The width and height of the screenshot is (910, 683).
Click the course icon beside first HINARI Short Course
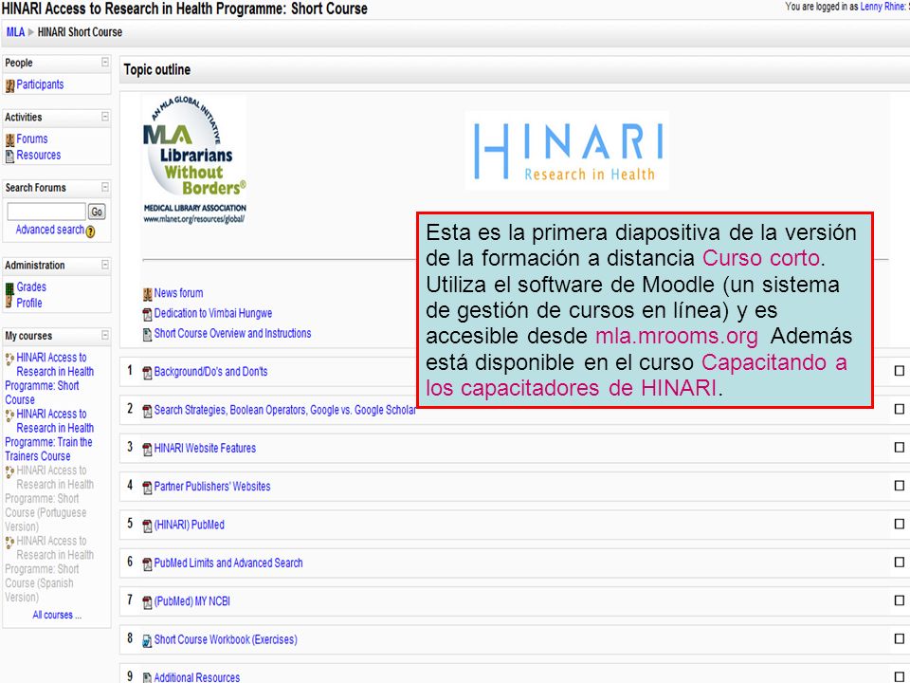click(x=9, y=360)
